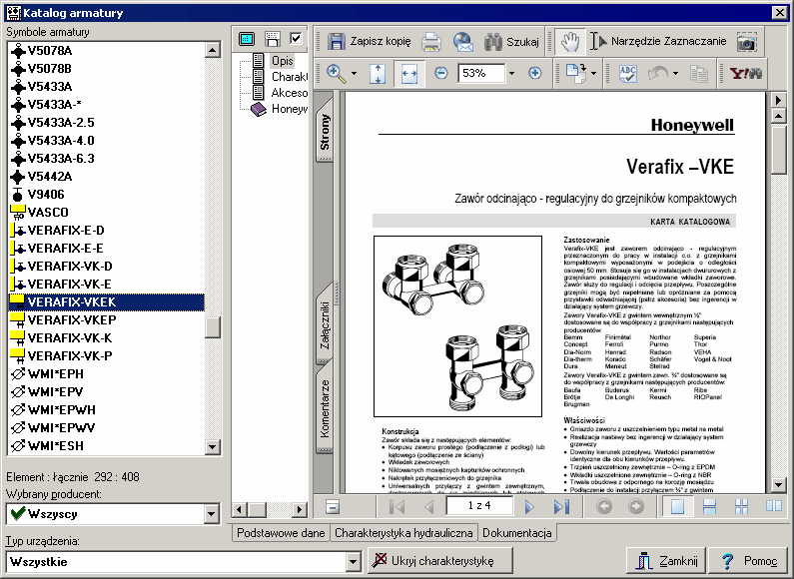Open the undo dropdown arrow
The height and width of the screenshot is (579, 794).
675,74
